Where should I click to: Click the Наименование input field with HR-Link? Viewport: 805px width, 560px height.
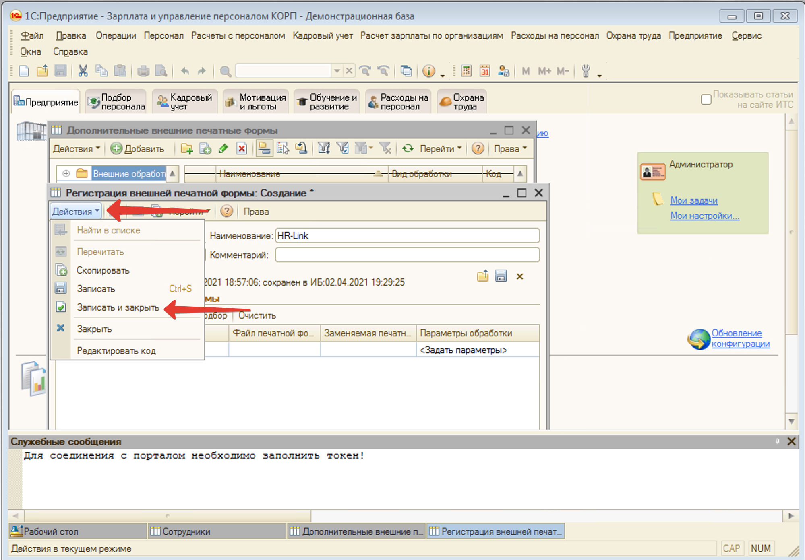407,235
